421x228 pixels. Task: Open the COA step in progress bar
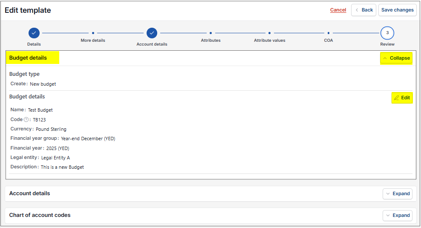tap(329, 33)
